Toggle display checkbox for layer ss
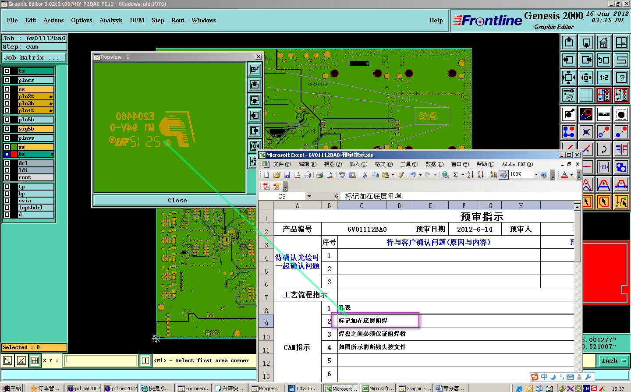This screenshot has height=392, width=631. coord(7,147)
